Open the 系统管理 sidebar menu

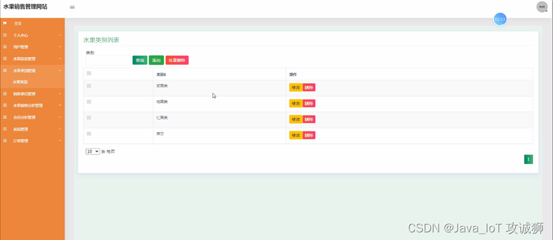click(33, 129)
